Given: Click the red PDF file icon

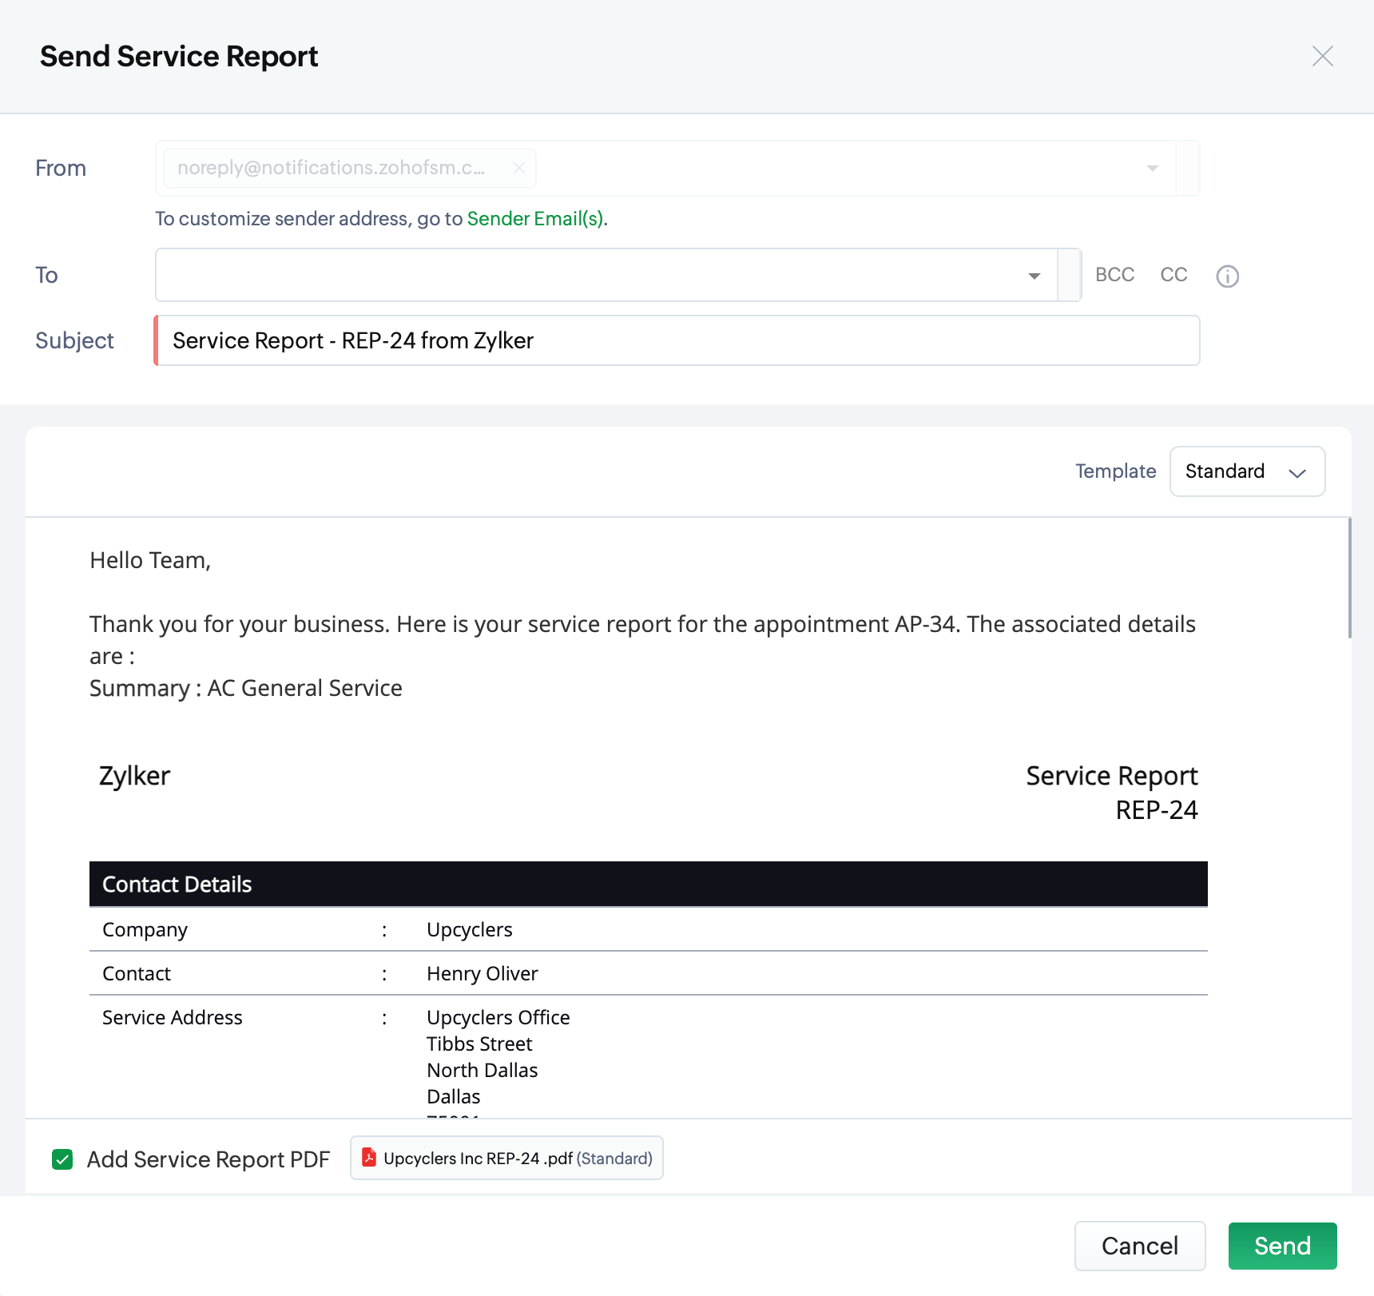Looking at the screenshot, I should pos(368,1158).
